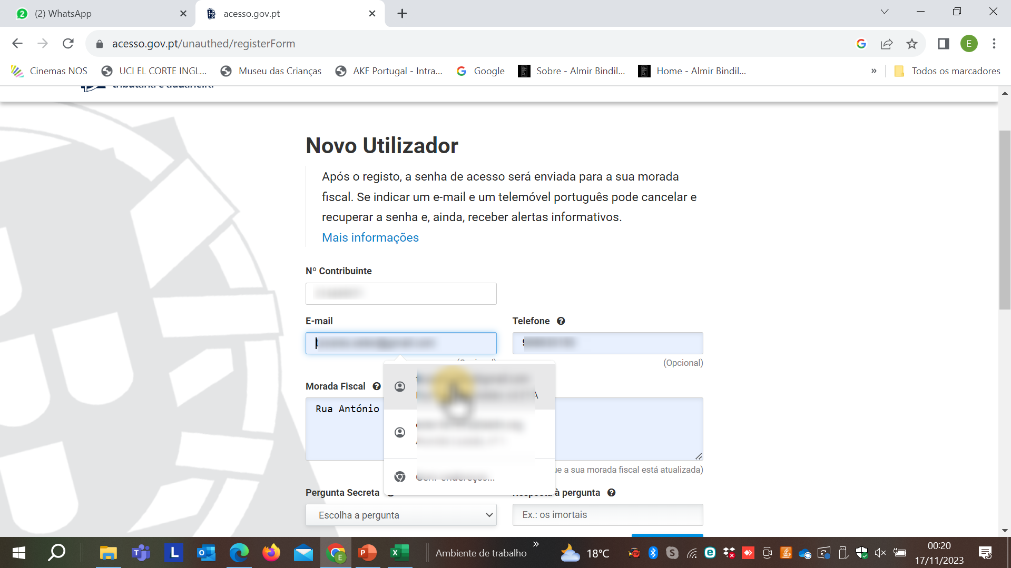The height and width of the screenshot is (568, 1011).
Task: Expand hidden bookmarks with the double chevron
Action: click(874, 71)
